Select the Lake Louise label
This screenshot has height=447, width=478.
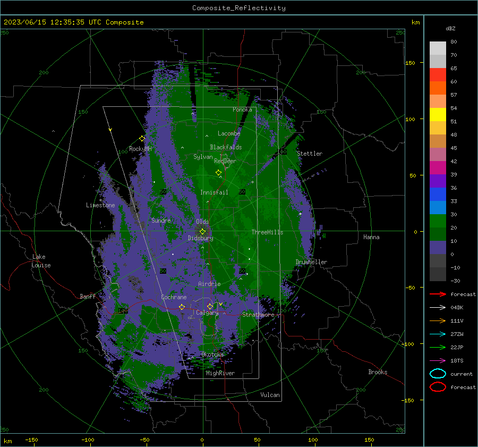coord(41,261)
